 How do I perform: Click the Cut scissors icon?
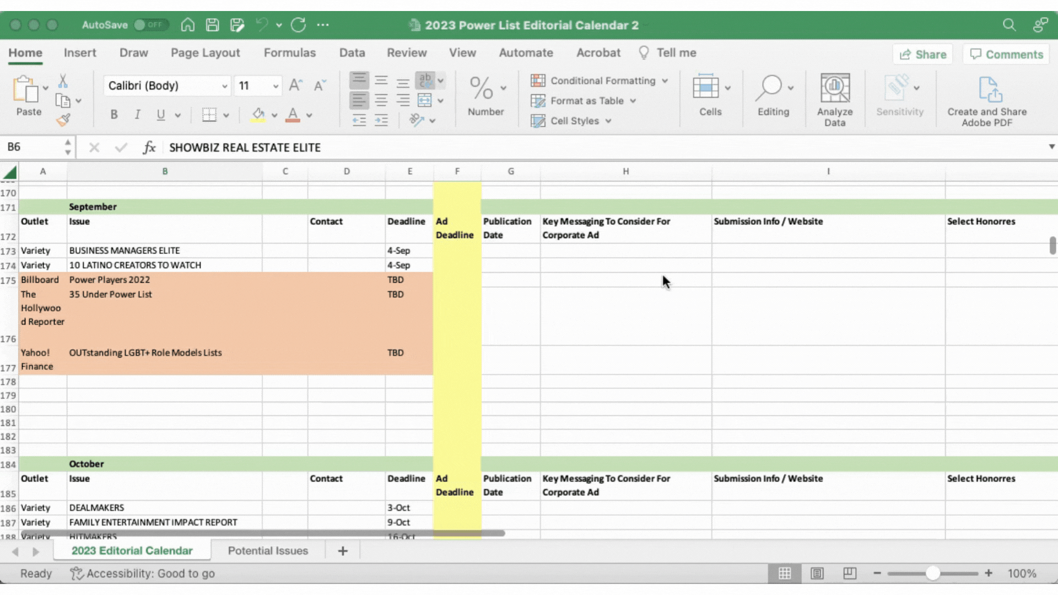(x=63, y=82)
